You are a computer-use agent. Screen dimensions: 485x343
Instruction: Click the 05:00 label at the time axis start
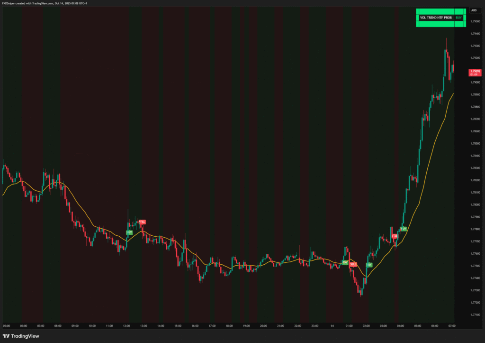tap(6, 326)
